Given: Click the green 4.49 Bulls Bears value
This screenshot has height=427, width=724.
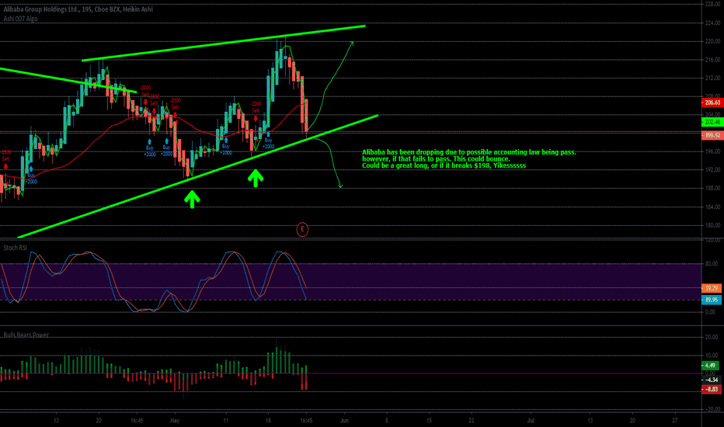Looking at the screenshot, I should 710,366.
